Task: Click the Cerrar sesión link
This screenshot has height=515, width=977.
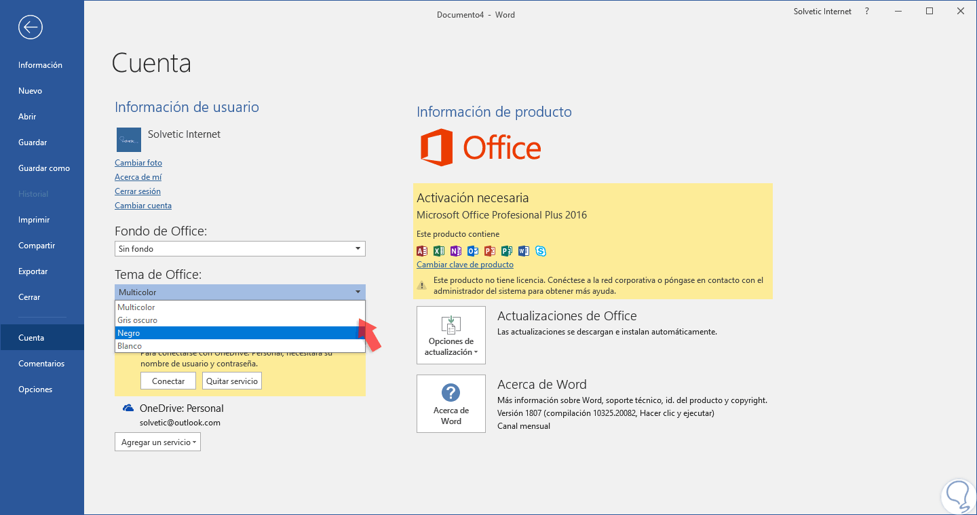Action: 138,191
